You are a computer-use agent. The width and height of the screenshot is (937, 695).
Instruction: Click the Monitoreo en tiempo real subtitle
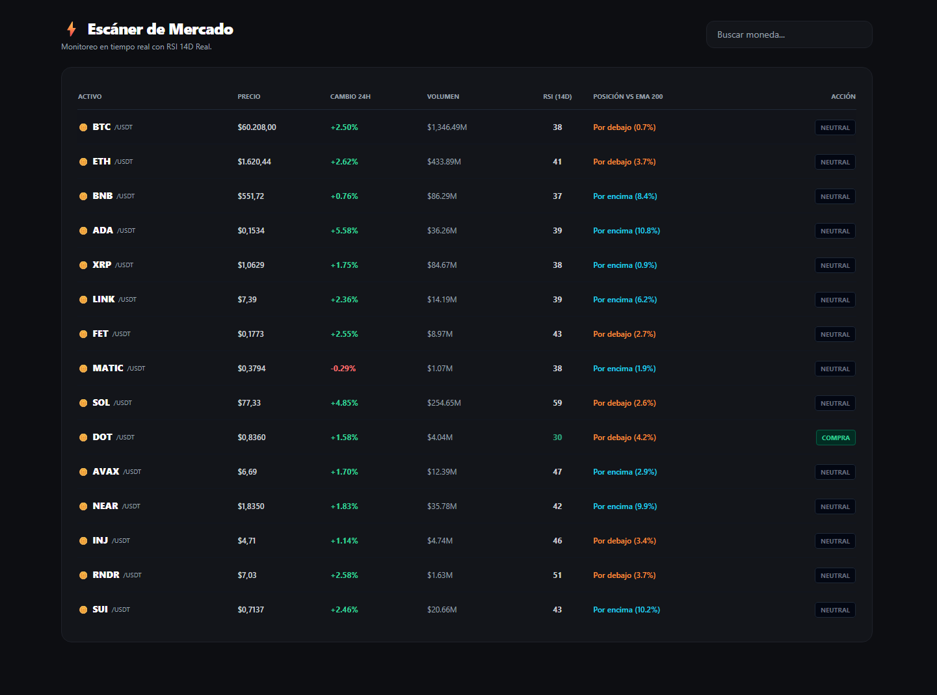pos(137,47)
